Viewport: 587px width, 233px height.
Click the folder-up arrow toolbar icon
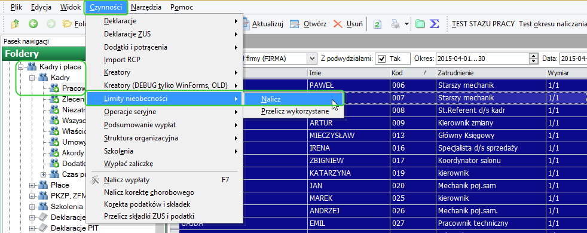[x=15, y=24]
